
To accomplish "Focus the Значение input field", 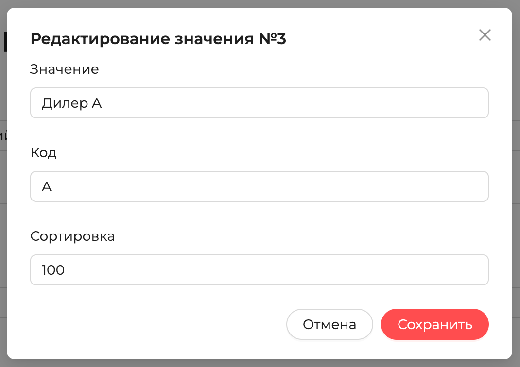I will coord(260,103).
